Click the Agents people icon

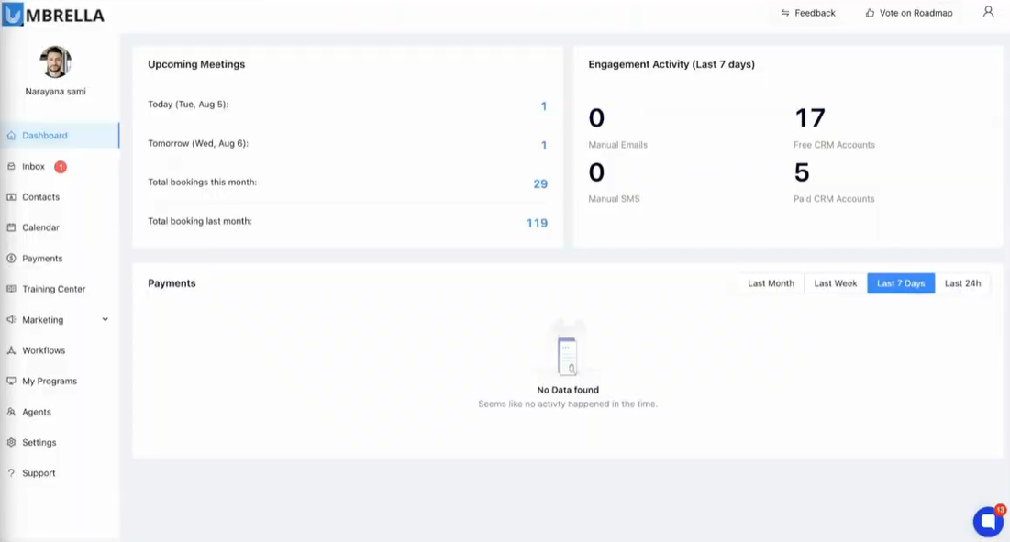coord(11,412)
